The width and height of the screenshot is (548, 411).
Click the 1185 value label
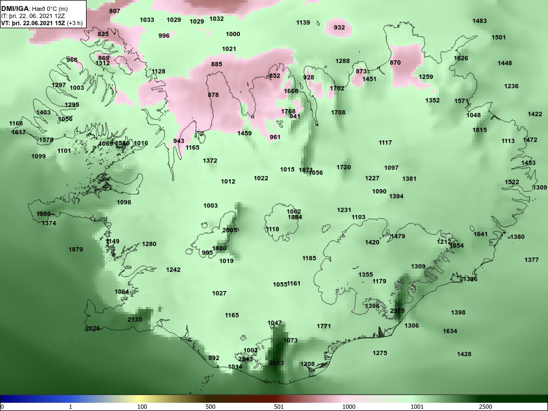(309, 258)
